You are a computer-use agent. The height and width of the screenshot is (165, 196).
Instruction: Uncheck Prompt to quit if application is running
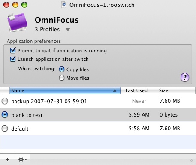13,51
